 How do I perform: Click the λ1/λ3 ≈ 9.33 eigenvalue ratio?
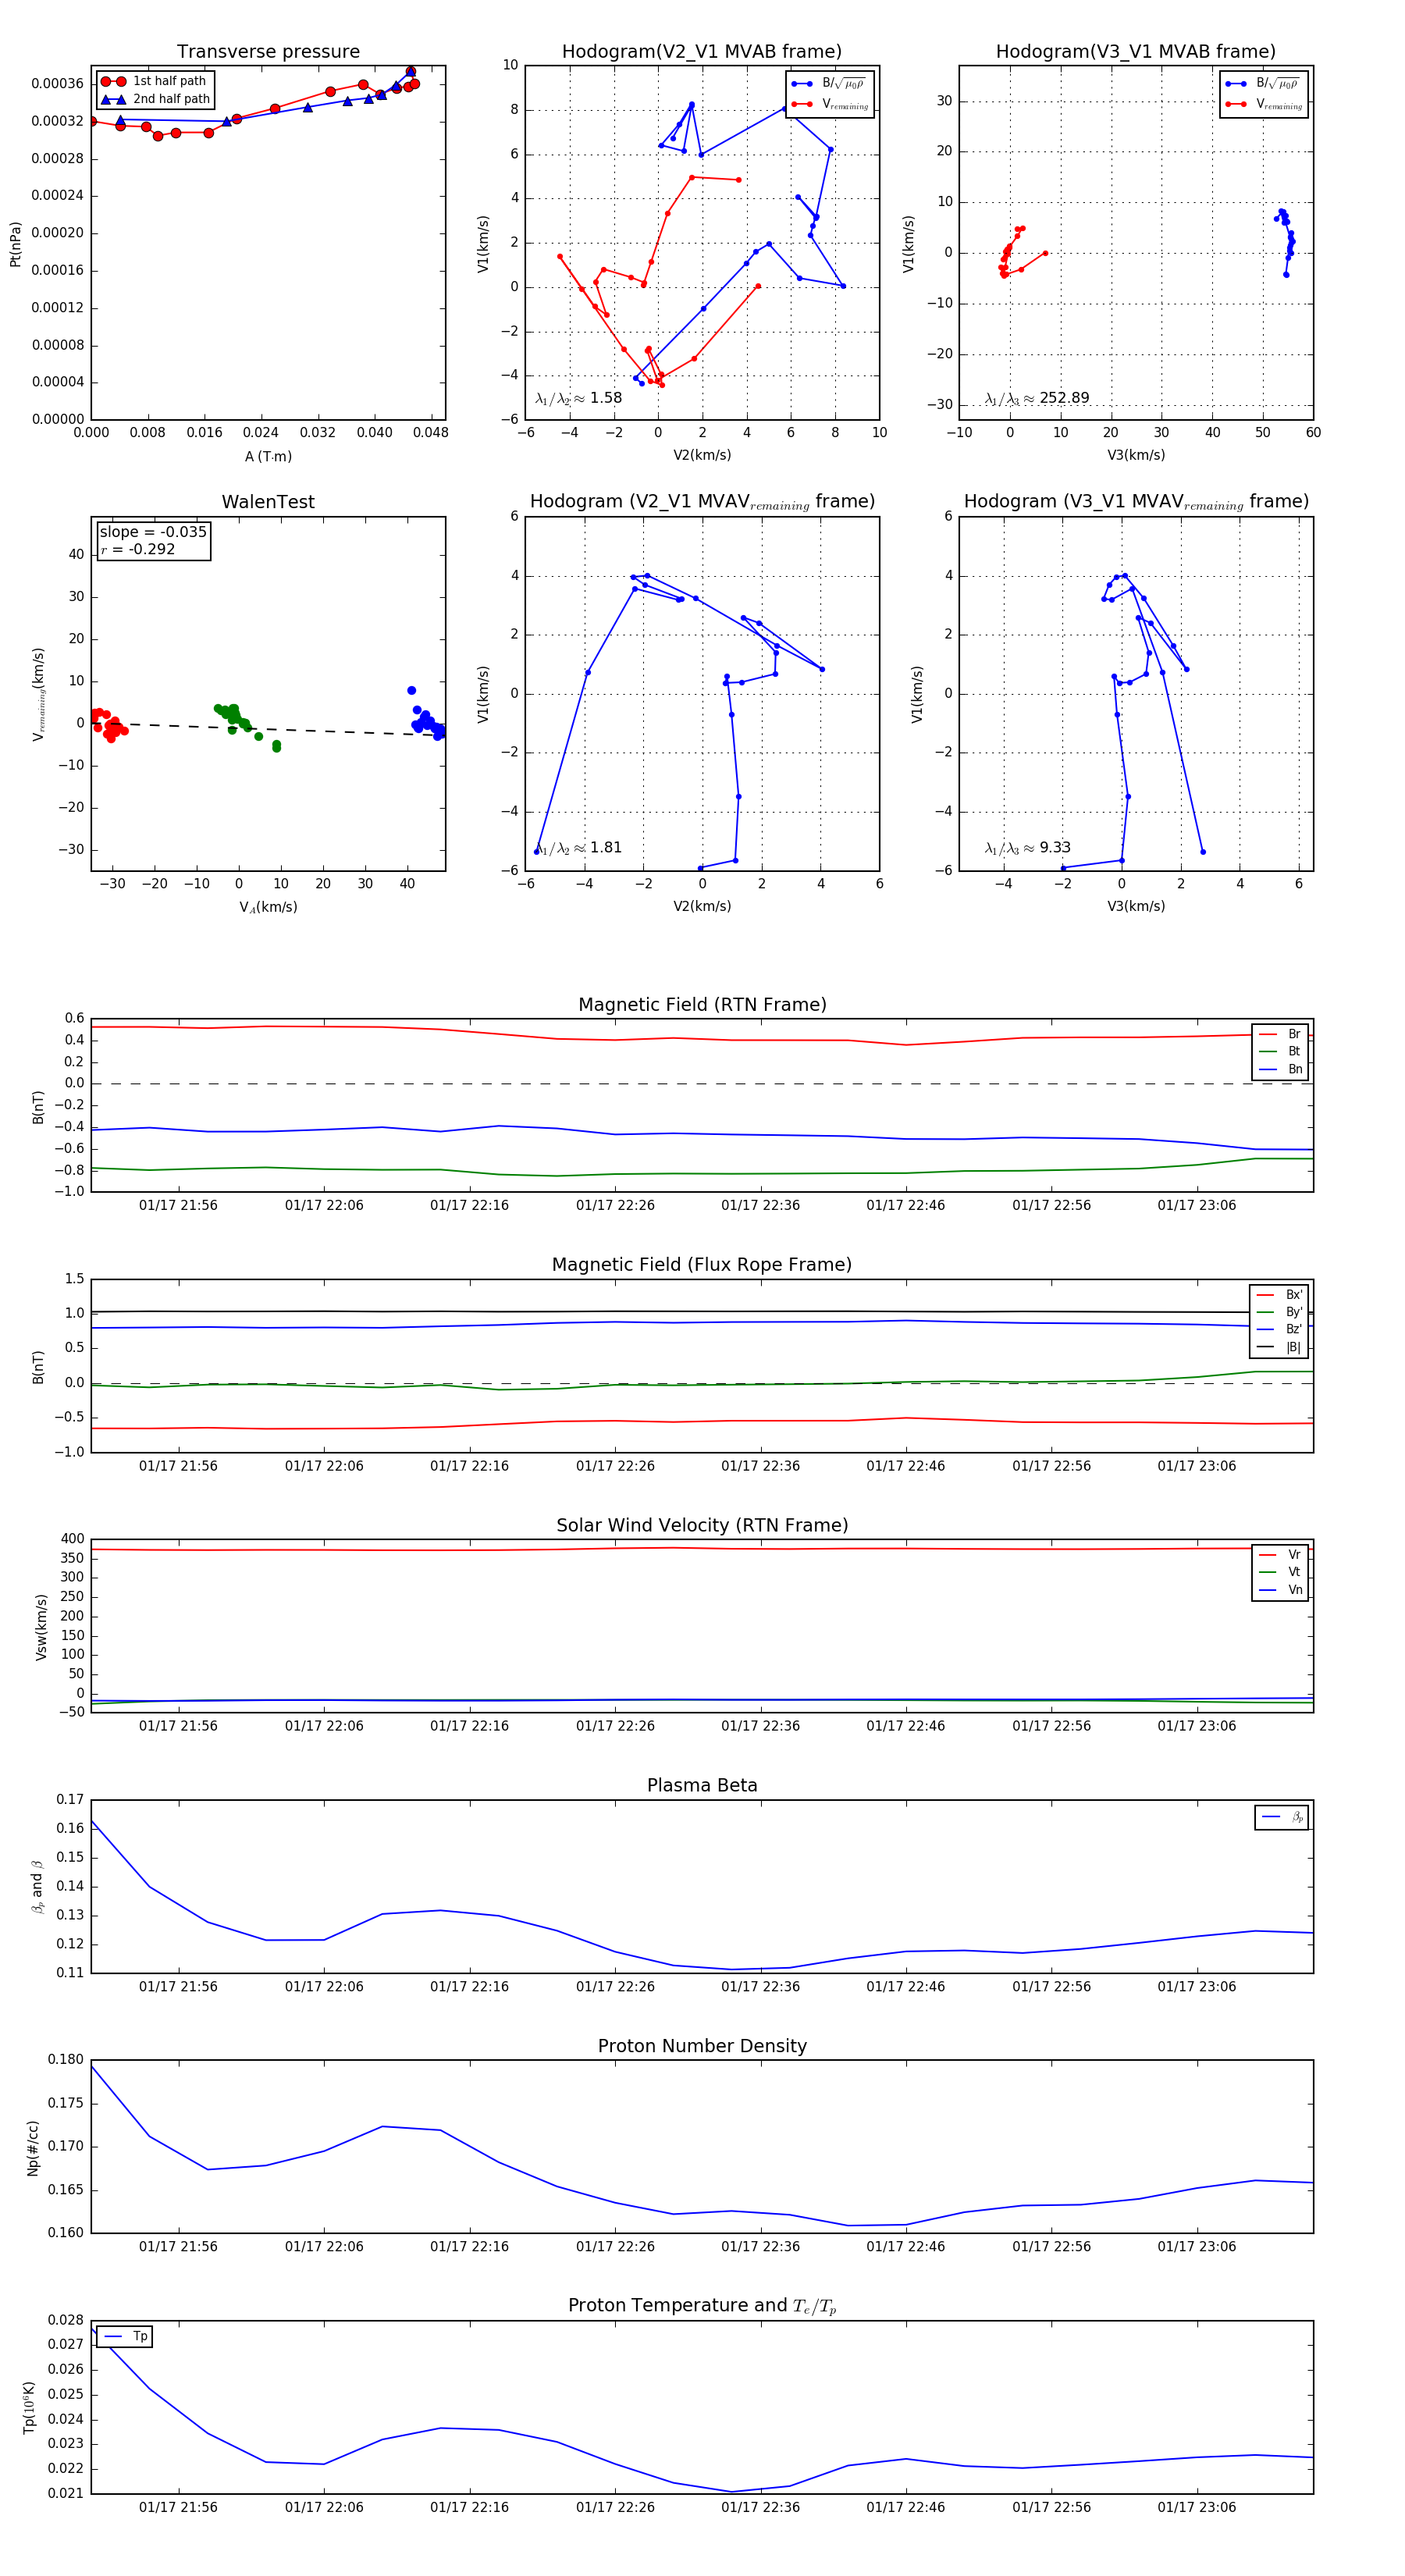pos(1028,848)
